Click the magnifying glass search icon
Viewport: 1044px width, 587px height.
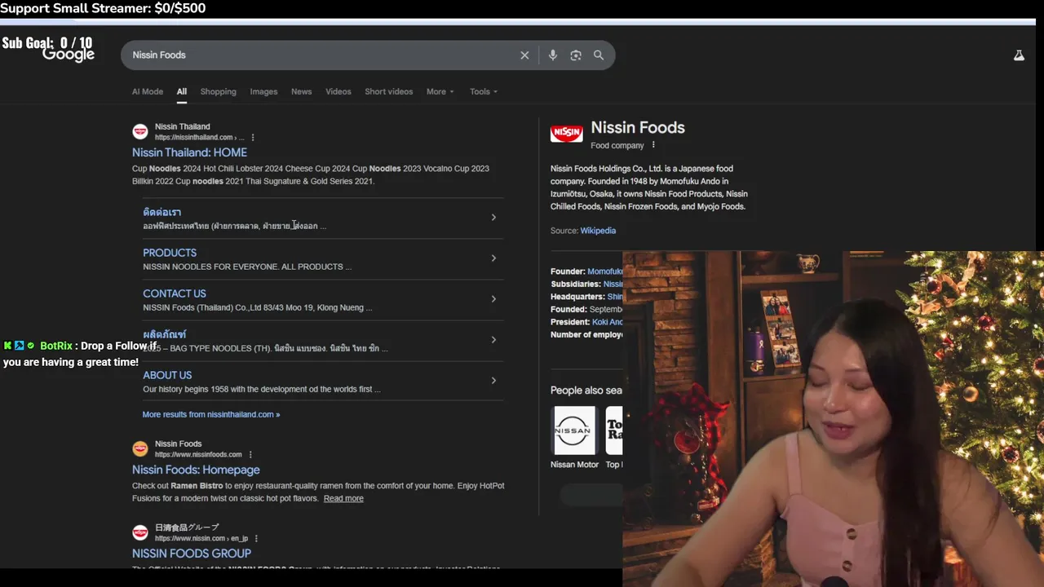point(599,55)
